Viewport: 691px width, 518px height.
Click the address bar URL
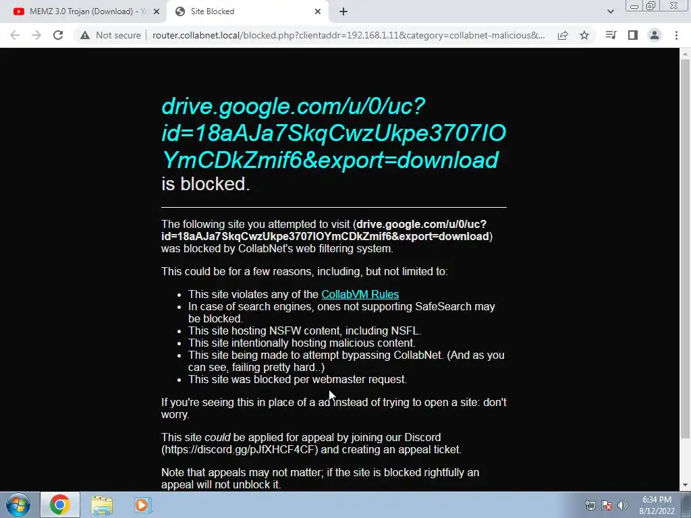coord(349,35)
